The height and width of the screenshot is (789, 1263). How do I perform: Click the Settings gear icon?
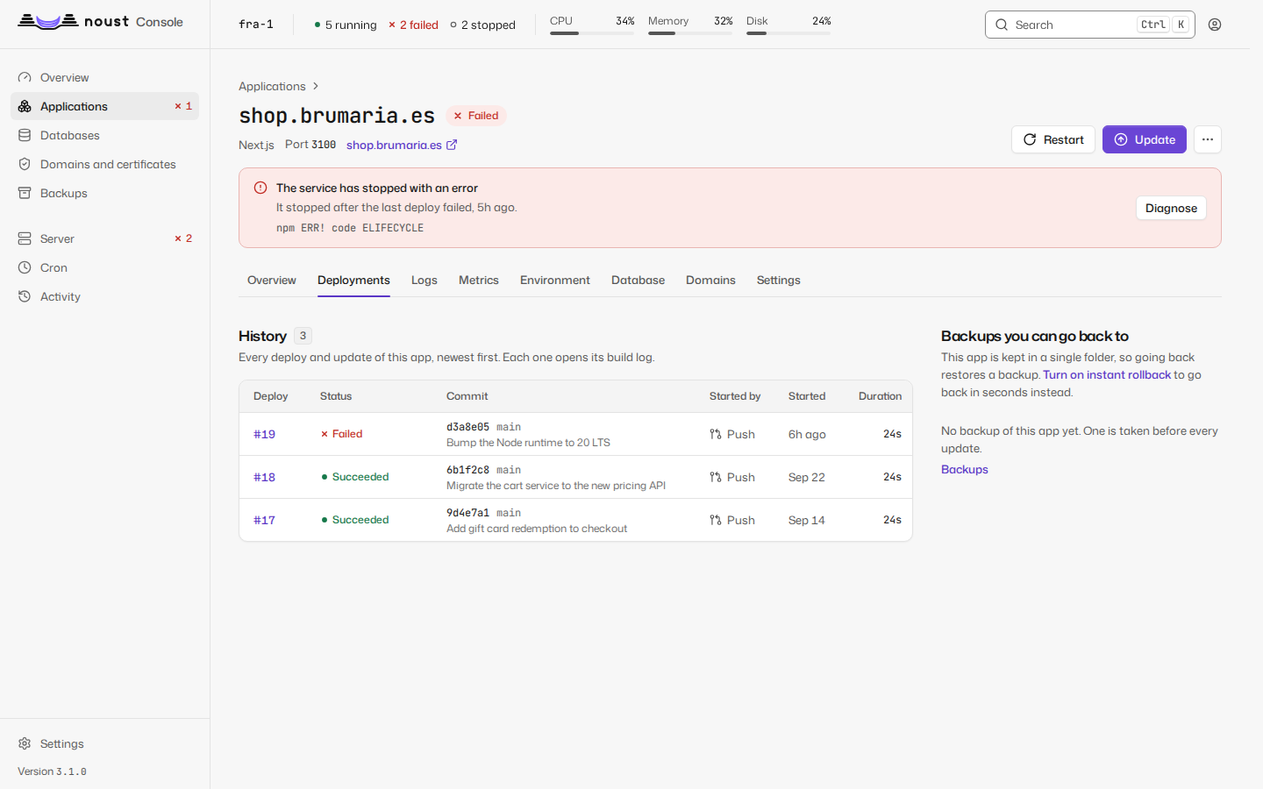coord(25,743)
